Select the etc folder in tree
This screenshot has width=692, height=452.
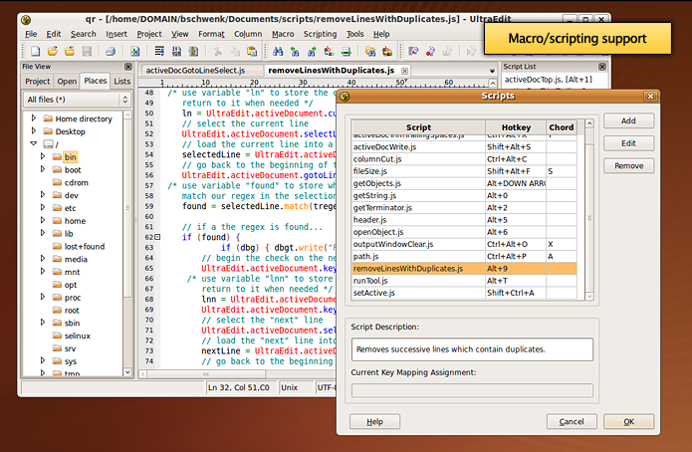point(70,208)
